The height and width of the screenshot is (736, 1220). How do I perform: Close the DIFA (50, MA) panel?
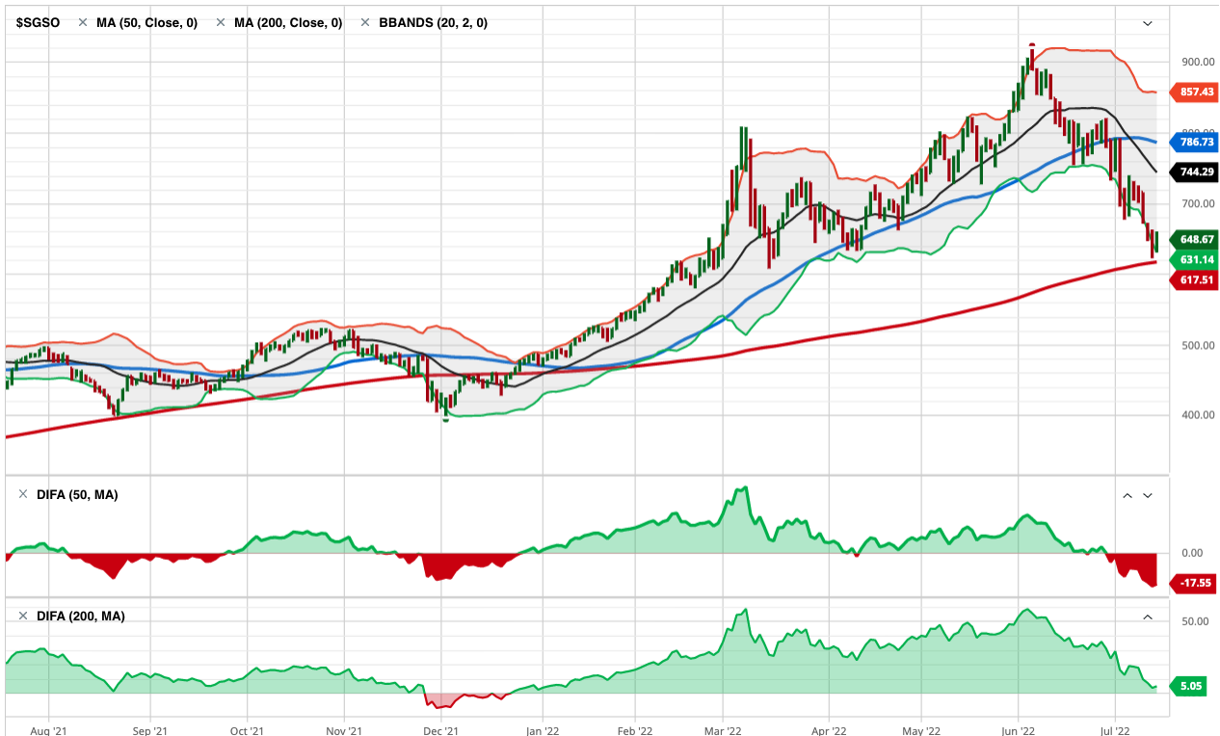[x=23, y=494]
